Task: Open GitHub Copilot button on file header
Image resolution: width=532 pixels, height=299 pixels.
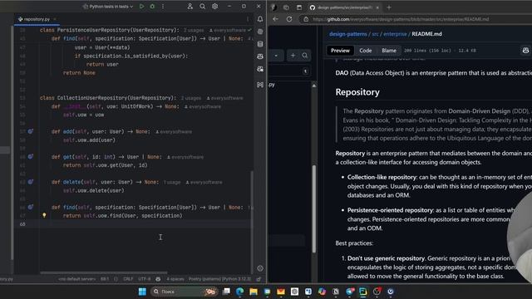Action: click(x=525, y=51)
